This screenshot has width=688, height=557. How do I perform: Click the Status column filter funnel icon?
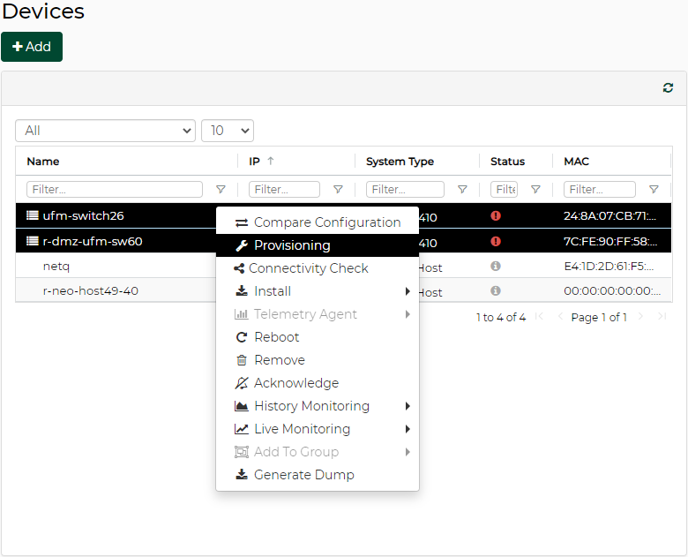coord(535,190)
